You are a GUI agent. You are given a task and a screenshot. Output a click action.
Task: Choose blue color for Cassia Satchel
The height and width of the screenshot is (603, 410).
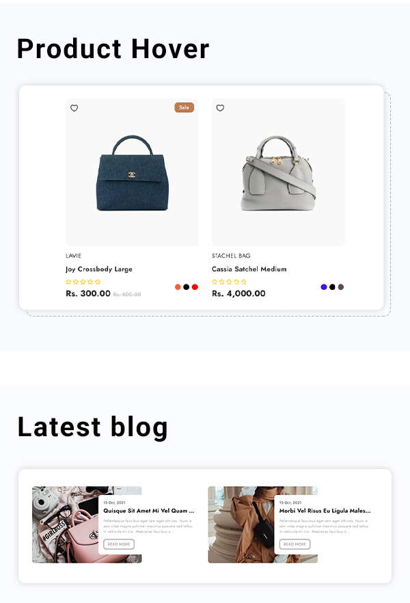coord(323,287)
